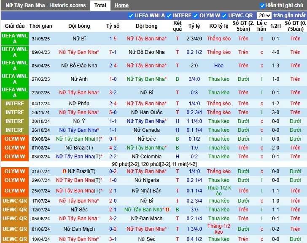Click the 4-0 half-time score on 09/04/25
This screenshot has height=243, width=307.
click(275, 52)
